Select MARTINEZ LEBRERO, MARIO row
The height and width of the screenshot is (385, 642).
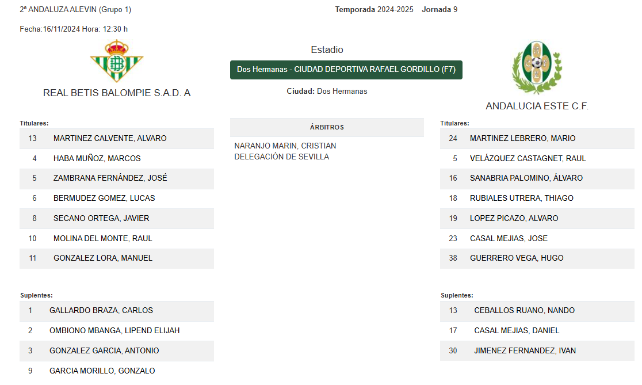click(537, 139)
